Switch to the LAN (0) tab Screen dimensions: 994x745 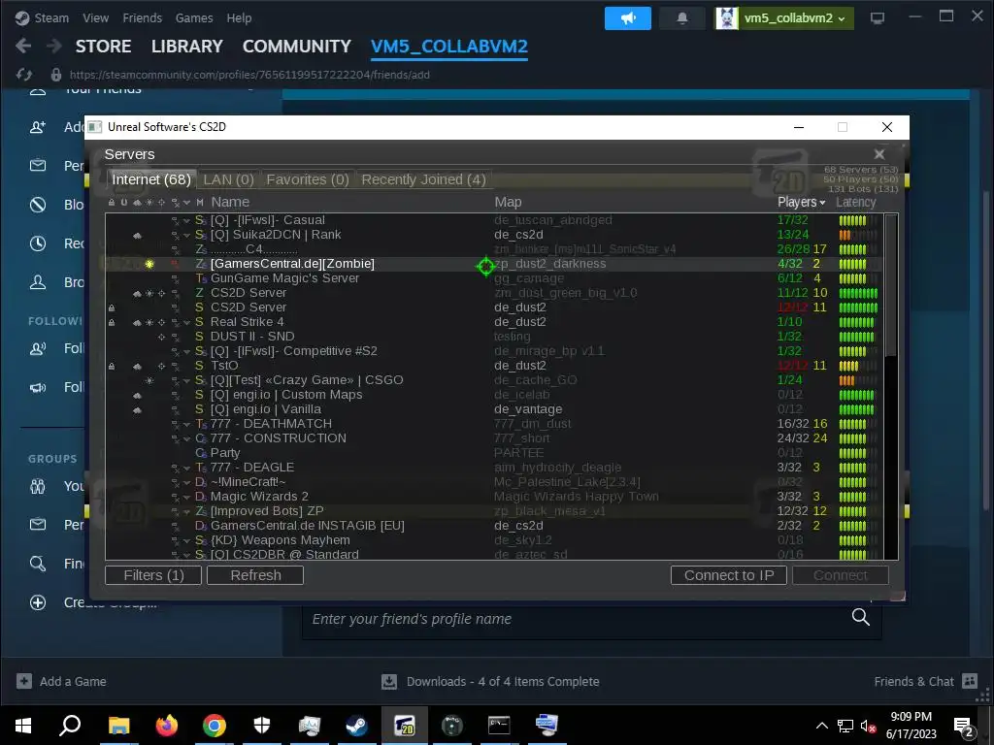click(x=229, y=179)
